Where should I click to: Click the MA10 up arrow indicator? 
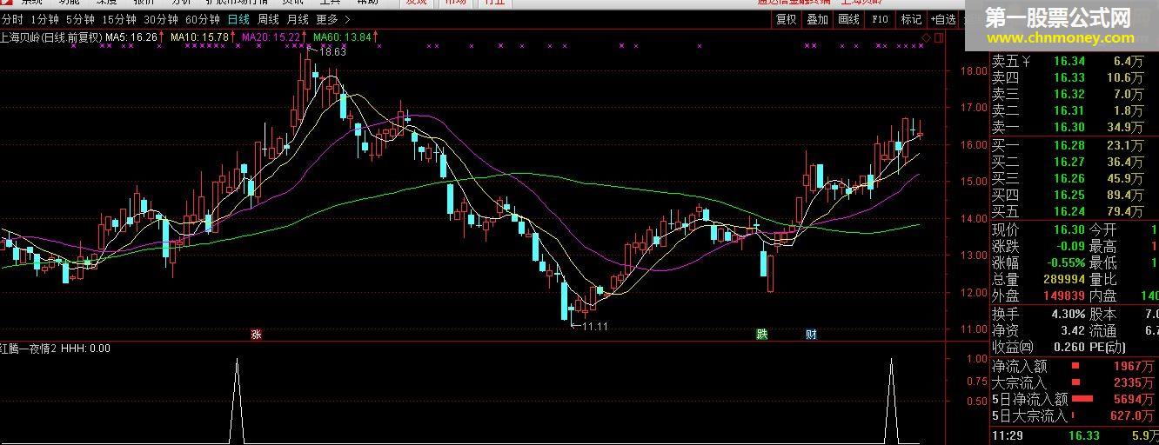coord(234,37)
